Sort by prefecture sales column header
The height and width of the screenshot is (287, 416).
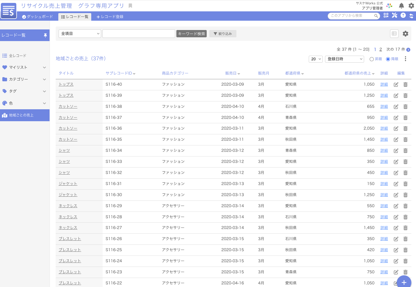tap(359, 73)
